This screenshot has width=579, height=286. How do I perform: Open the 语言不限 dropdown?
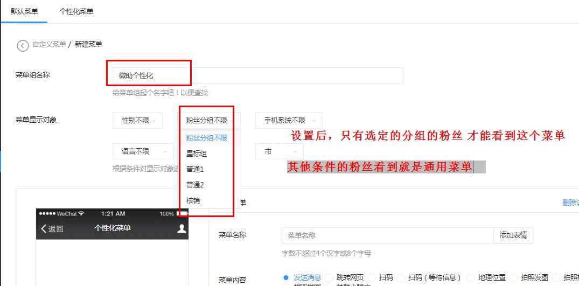click(143, 152)
